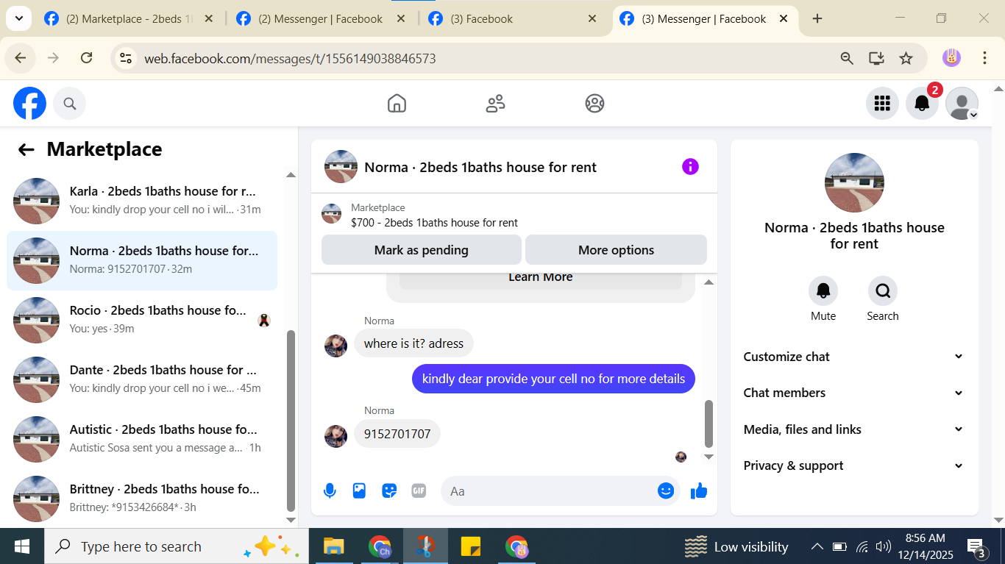The height and width of the screenshot is (564, 1005).
Task: Open the $700 Marketplace listing link
Action: pos(435,223)
